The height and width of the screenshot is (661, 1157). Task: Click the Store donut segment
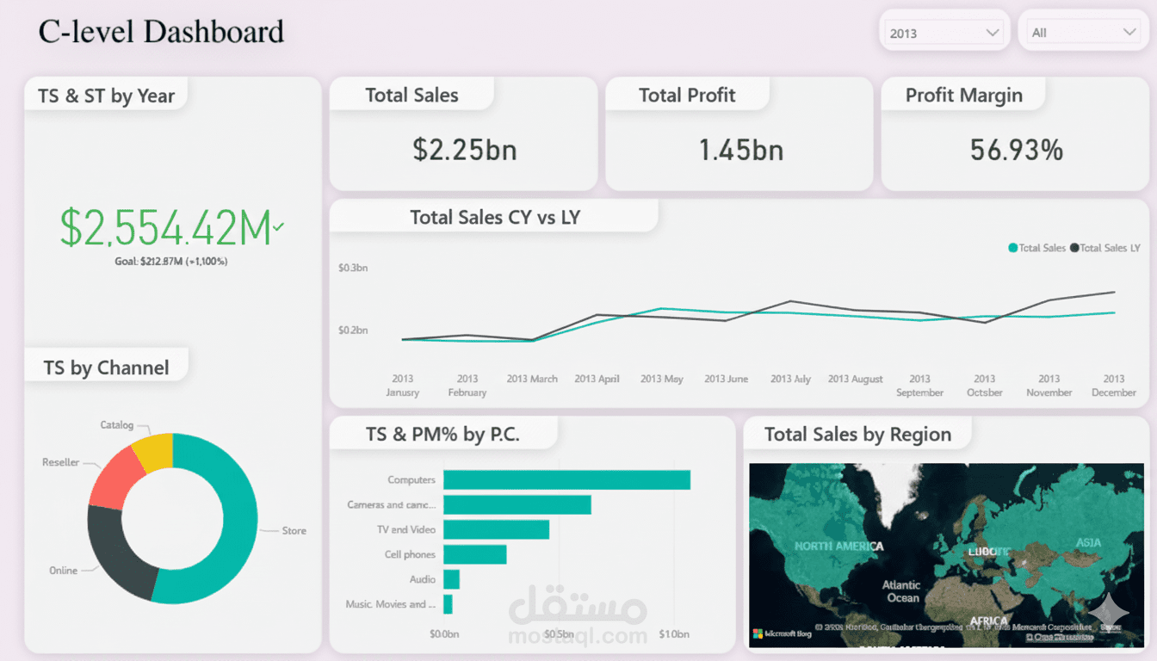pos(238,528)
